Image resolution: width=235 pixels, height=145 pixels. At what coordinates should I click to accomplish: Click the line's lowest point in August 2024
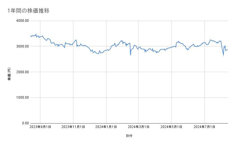[x=223, y=55]
